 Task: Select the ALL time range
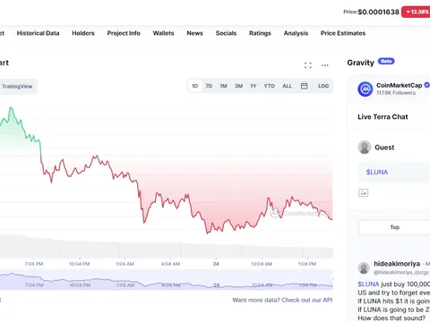click(x=287, y=86)
